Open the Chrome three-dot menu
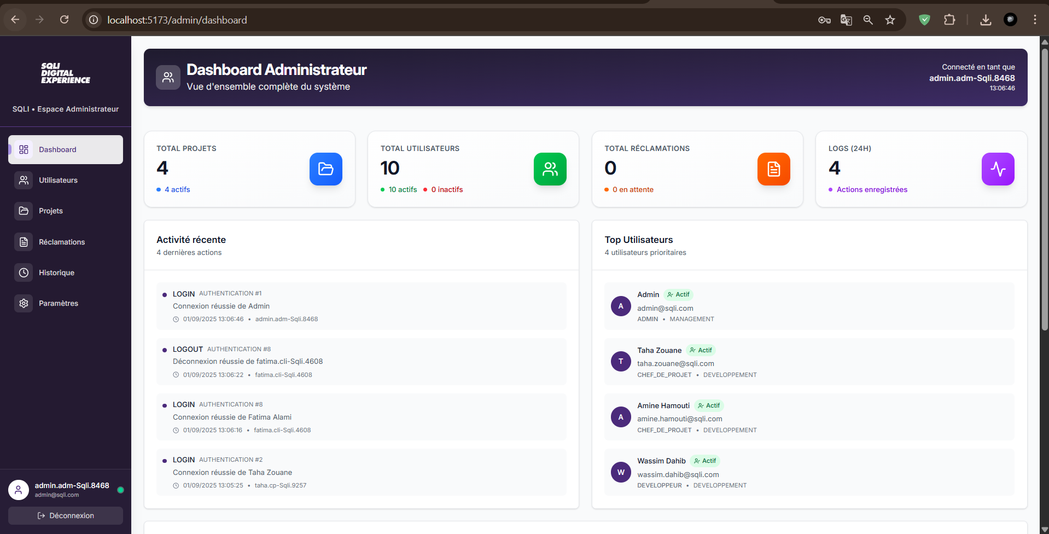Image resolution: width=1049 pixels, height=534 pixels. click(1035, 20)
